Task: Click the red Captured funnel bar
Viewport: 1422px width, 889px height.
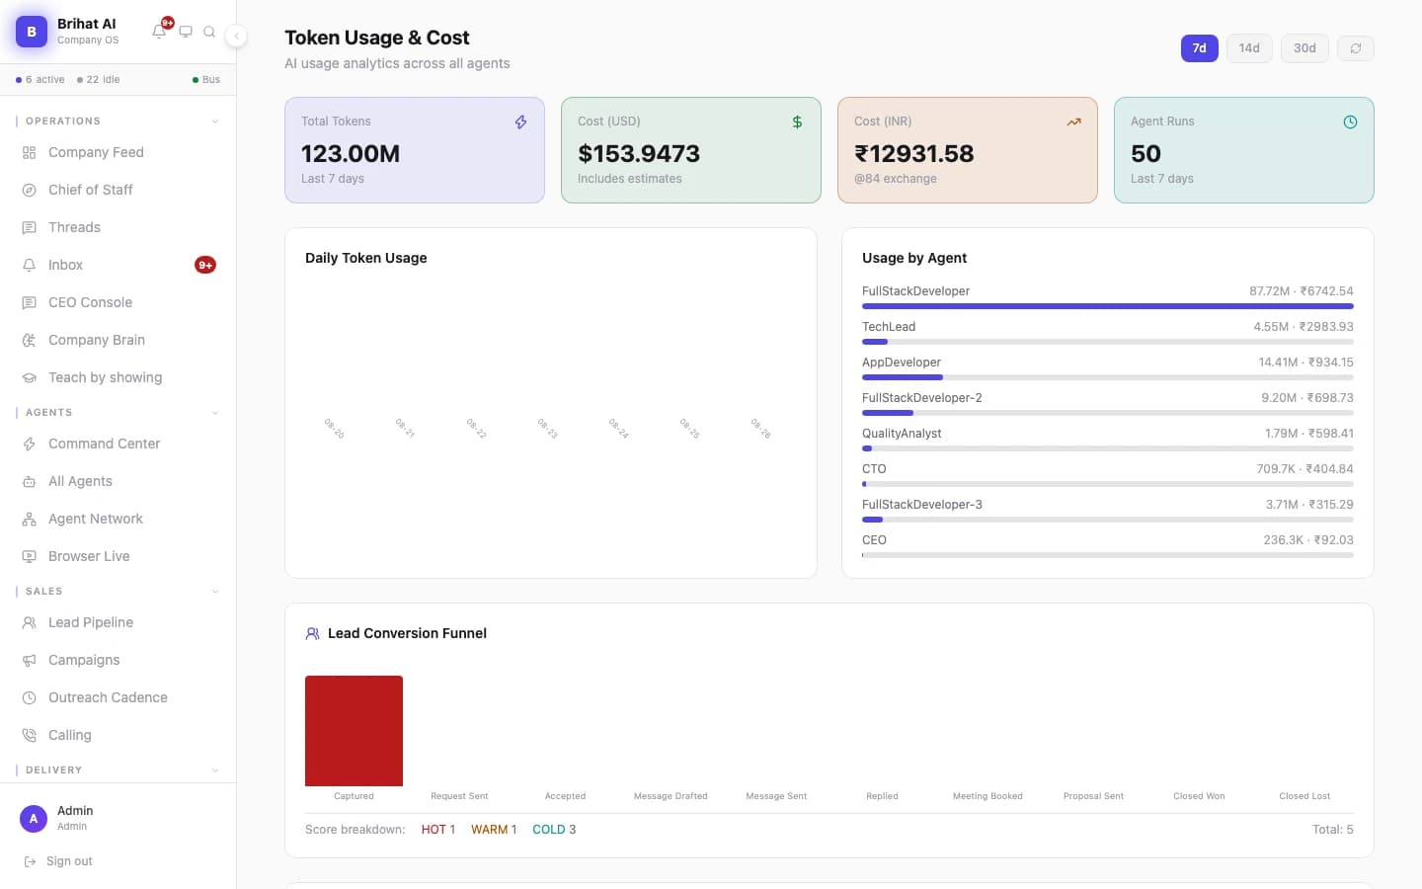Action: 354,731
